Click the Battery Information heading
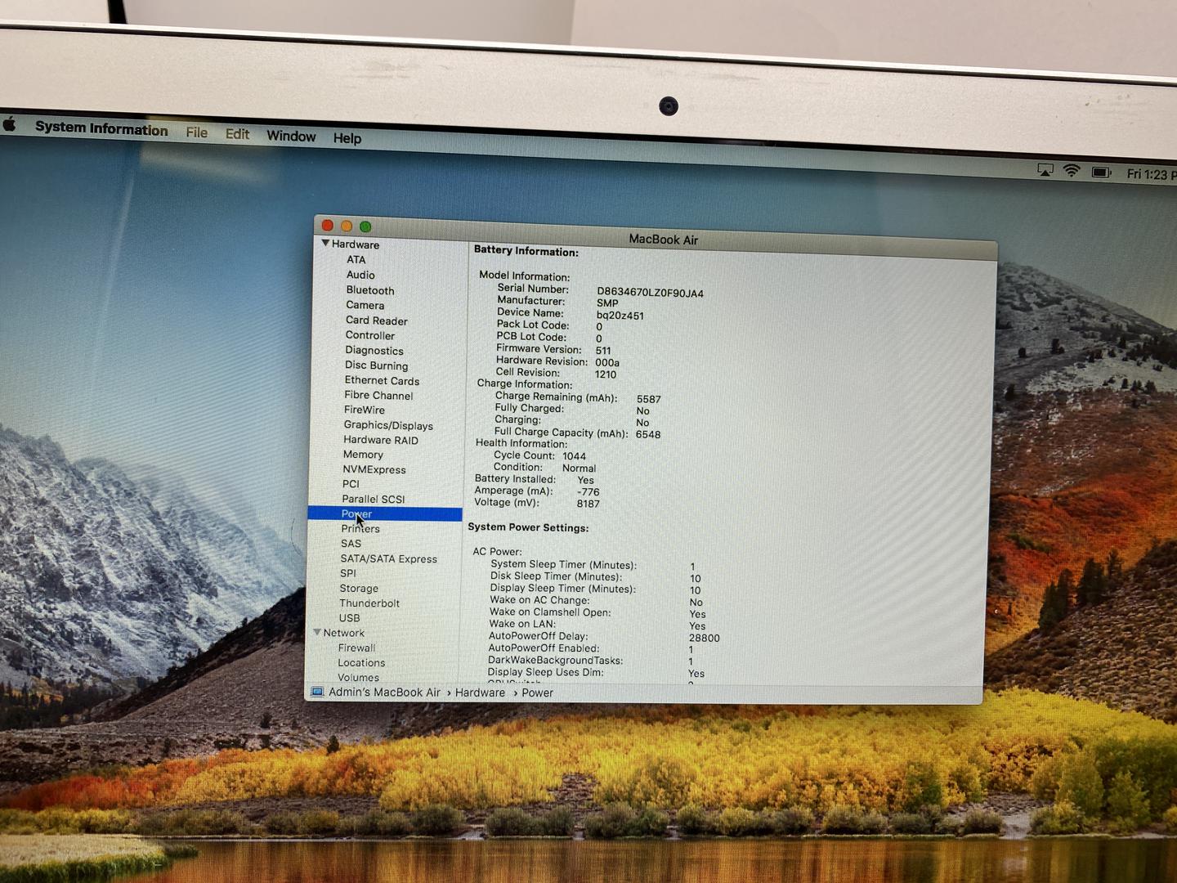The height and width of the screenshot is (883, 1177). point(526,251)
